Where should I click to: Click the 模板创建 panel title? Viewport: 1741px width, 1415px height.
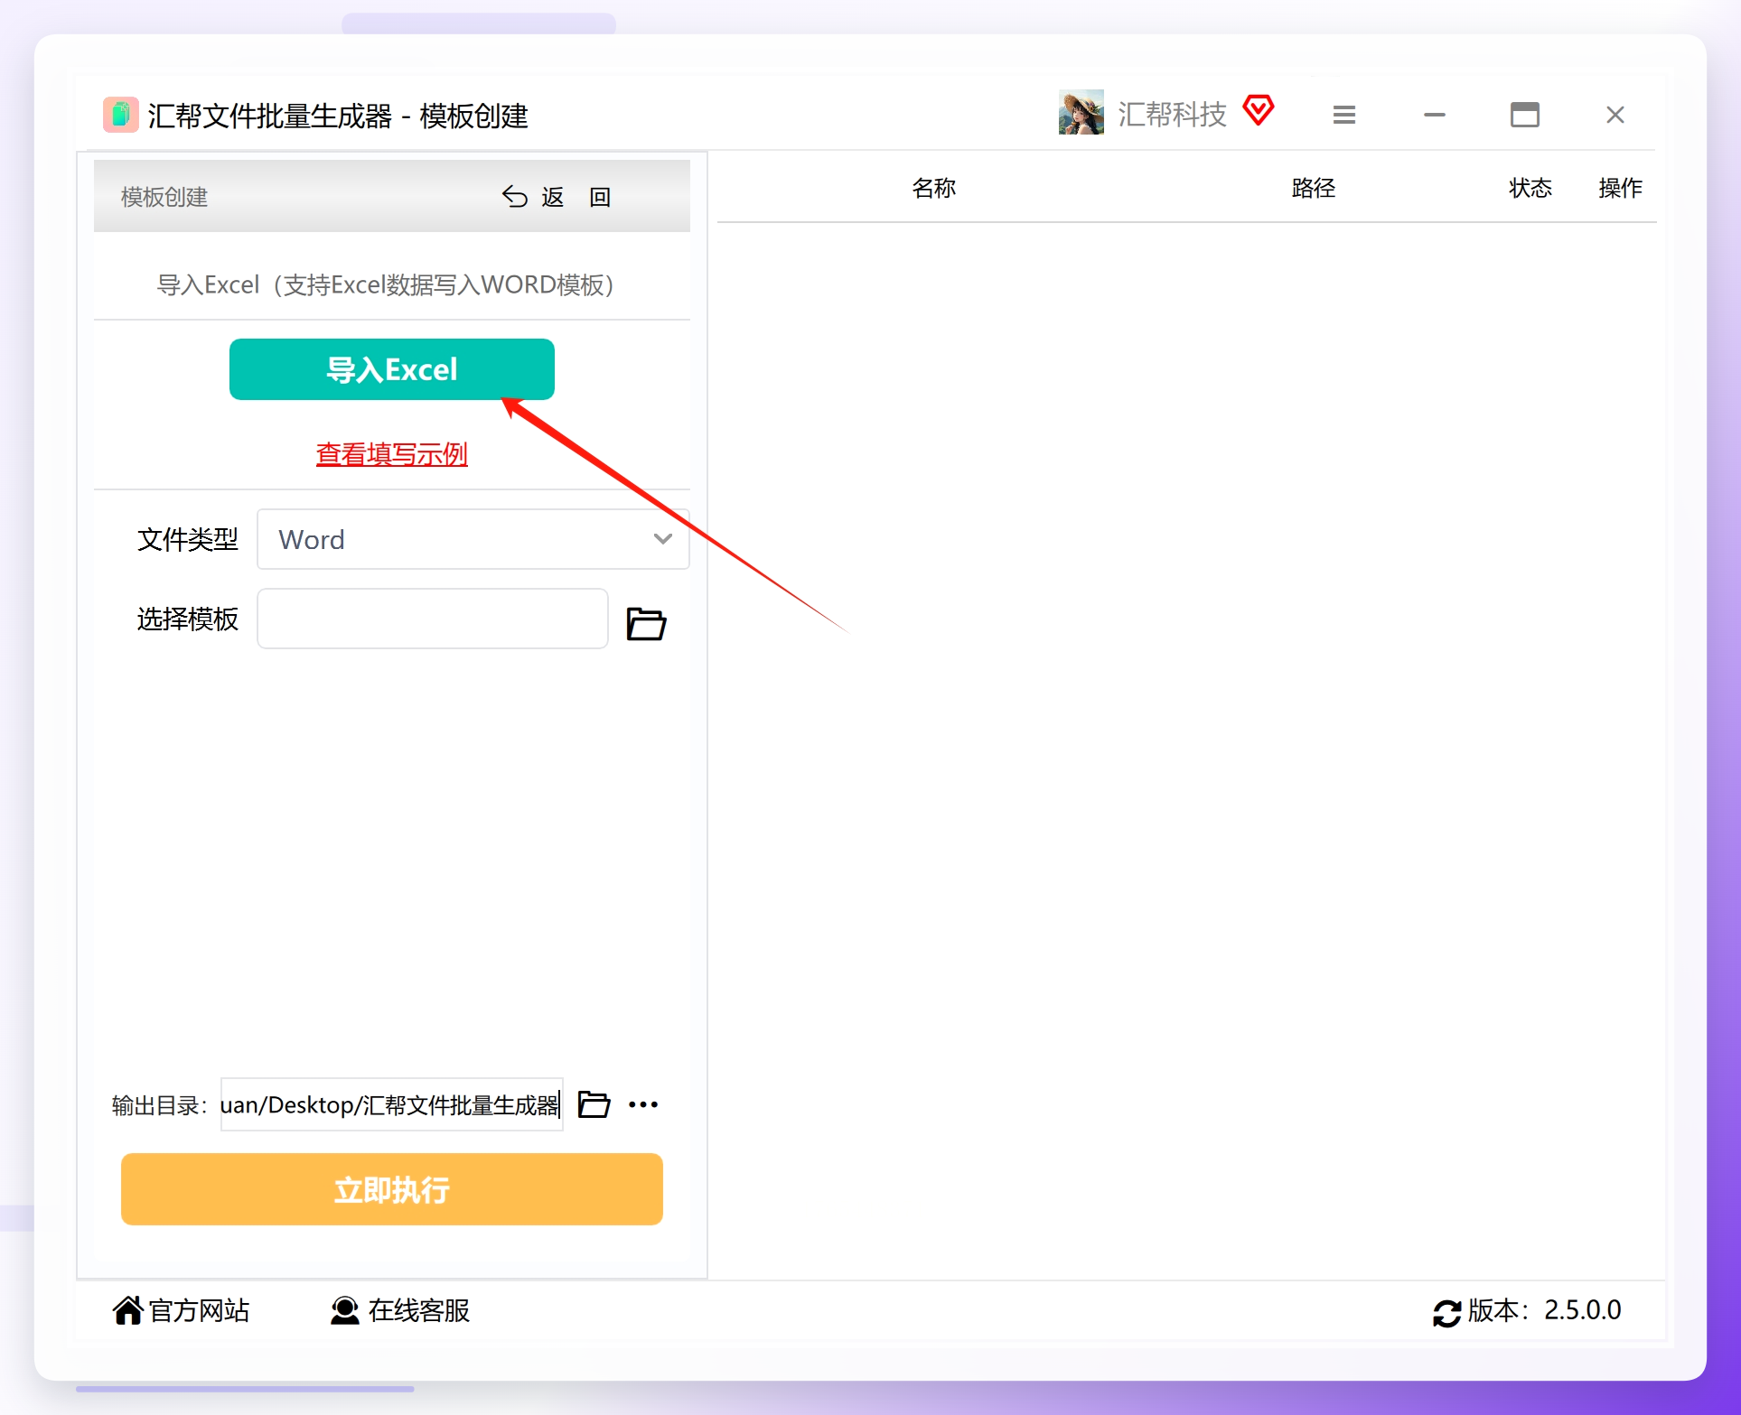click(164, 197)
